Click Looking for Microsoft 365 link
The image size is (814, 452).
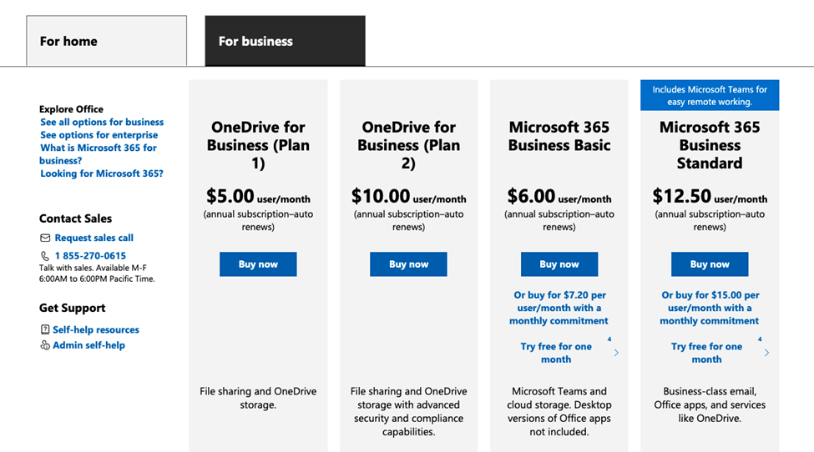(x=102, y=173)
